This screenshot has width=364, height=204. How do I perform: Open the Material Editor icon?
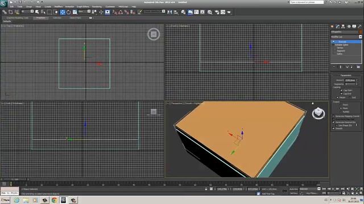pyautogui.click(x=210, y=12)
